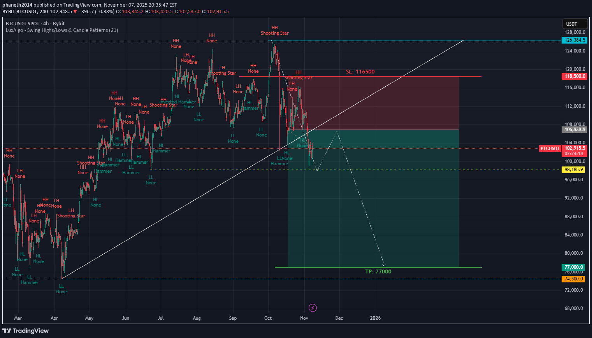Click the gray 106,939.9 entry price label
The image size is (592, 338).
(574, 130)
